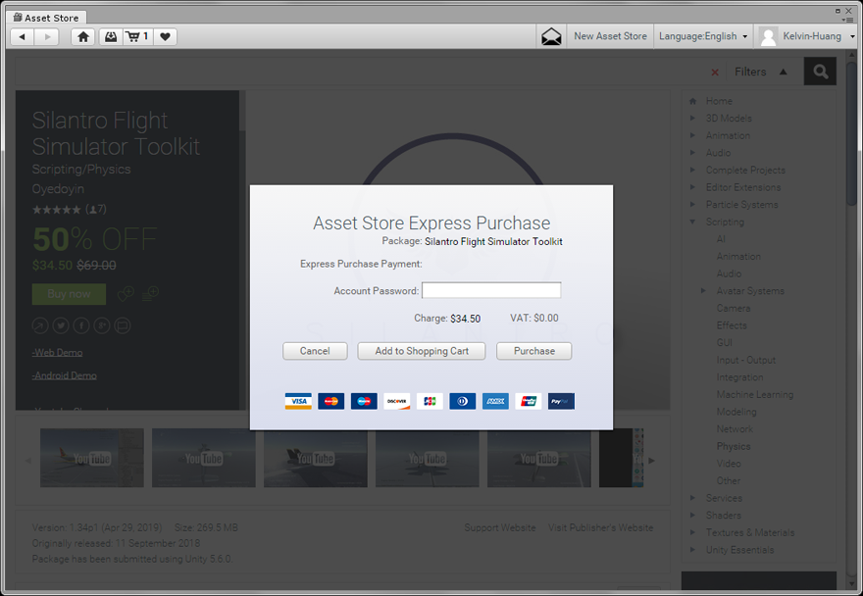
Task: Click Add to Shopping Cart button
Action: tap(422, 351)
